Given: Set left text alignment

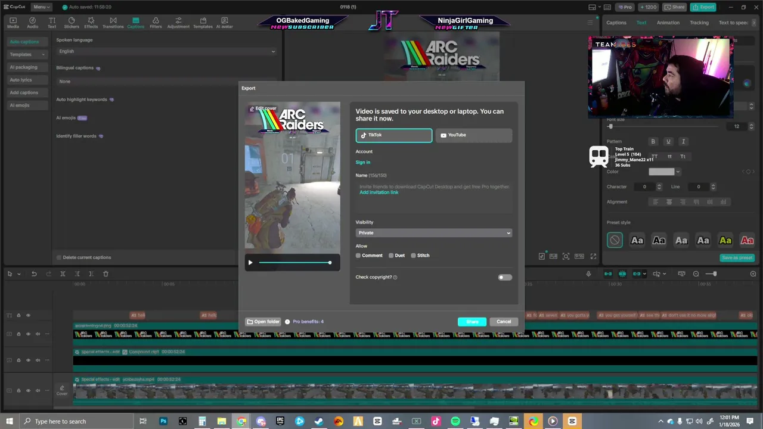Looking at the screenshot, I should tap(655, 202).
